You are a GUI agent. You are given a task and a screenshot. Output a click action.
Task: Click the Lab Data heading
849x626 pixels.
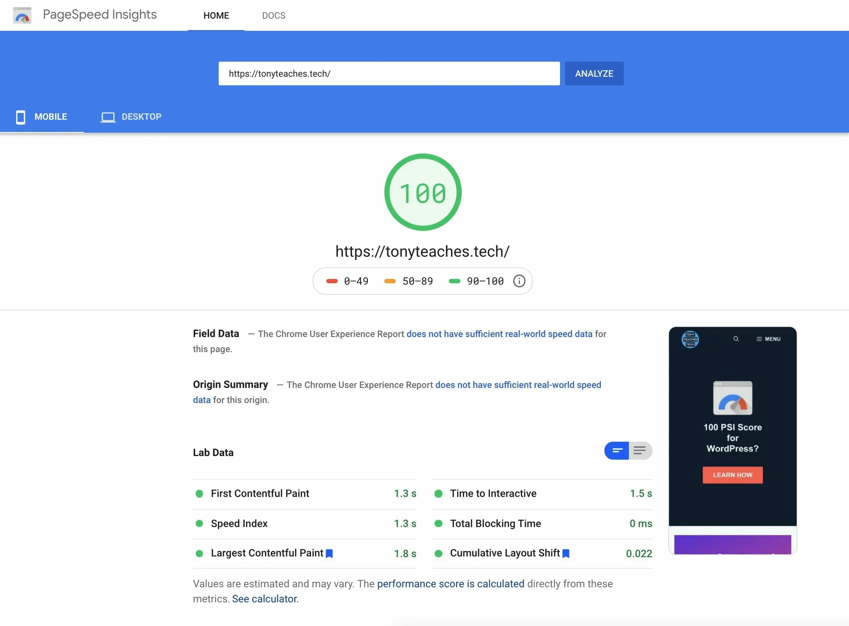click(x=213, y=452)
